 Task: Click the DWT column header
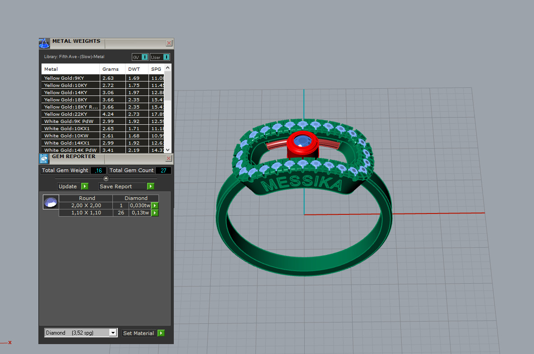pos(137,69)
